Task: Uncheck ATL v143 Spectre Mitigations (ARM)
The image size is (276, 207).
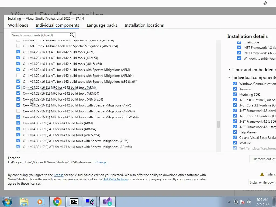Action: 18,140
